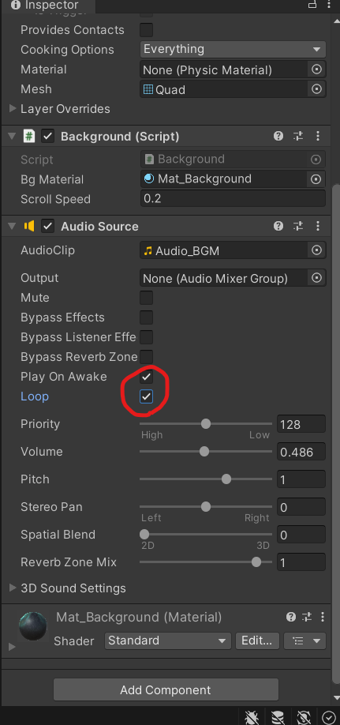
Task: Pick object for Mesh Quad field
Action: point(316,88)
